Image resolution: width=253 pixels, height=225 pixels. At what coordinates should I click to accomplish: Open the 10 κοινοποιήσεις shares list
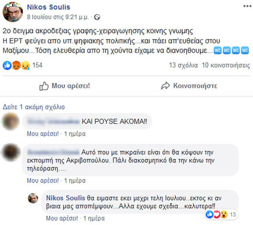pyautogui.click(x=226, y=65)
